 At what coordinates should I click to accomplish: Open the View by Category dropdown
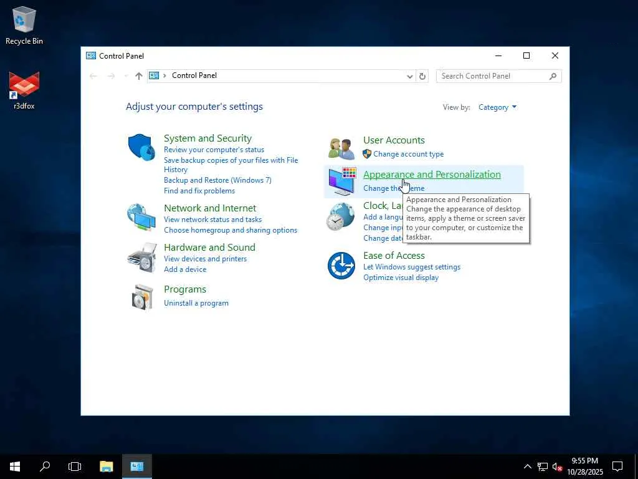[x=497, y=107]
